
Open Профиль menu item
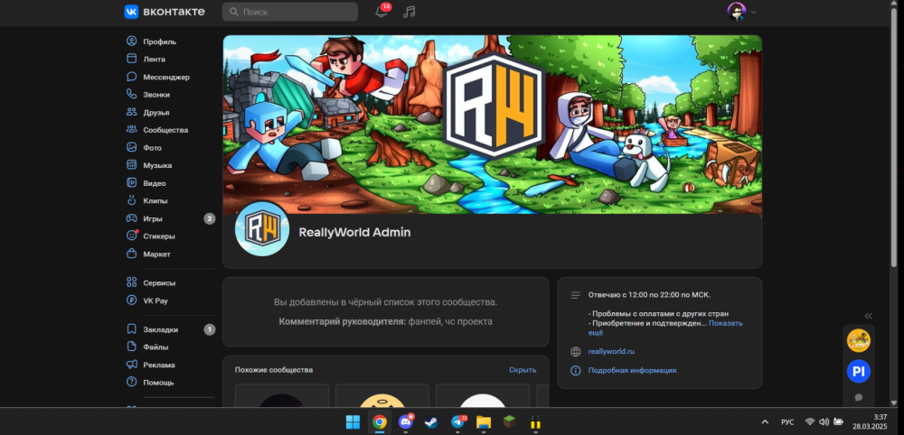pyautogui.click(x=160, y=42)
